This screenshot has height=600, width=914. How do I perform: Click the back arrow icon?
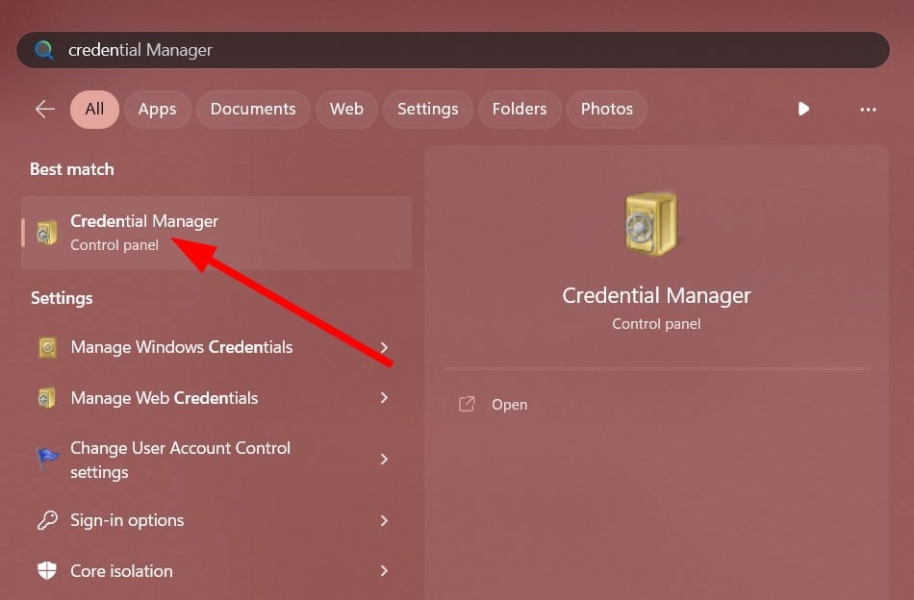point(45,110)
